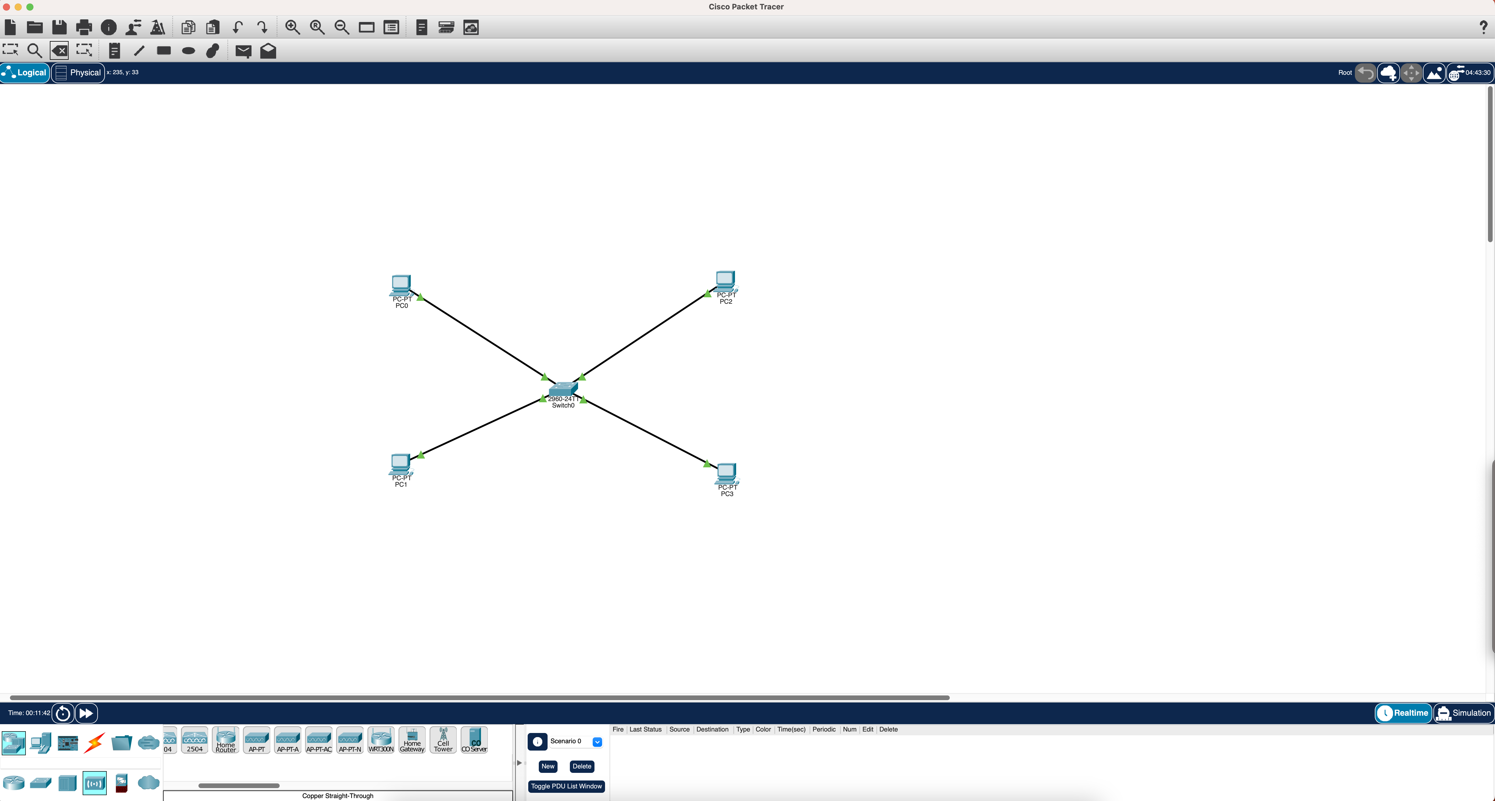Screen dimensions: 1495x801
Task: Zoom in on the workspace
Action: 293,27
